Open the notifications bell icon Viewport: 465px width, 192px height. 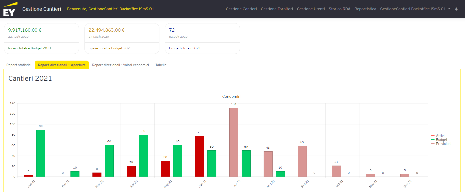pyautogui.click(x=456, y=9)
